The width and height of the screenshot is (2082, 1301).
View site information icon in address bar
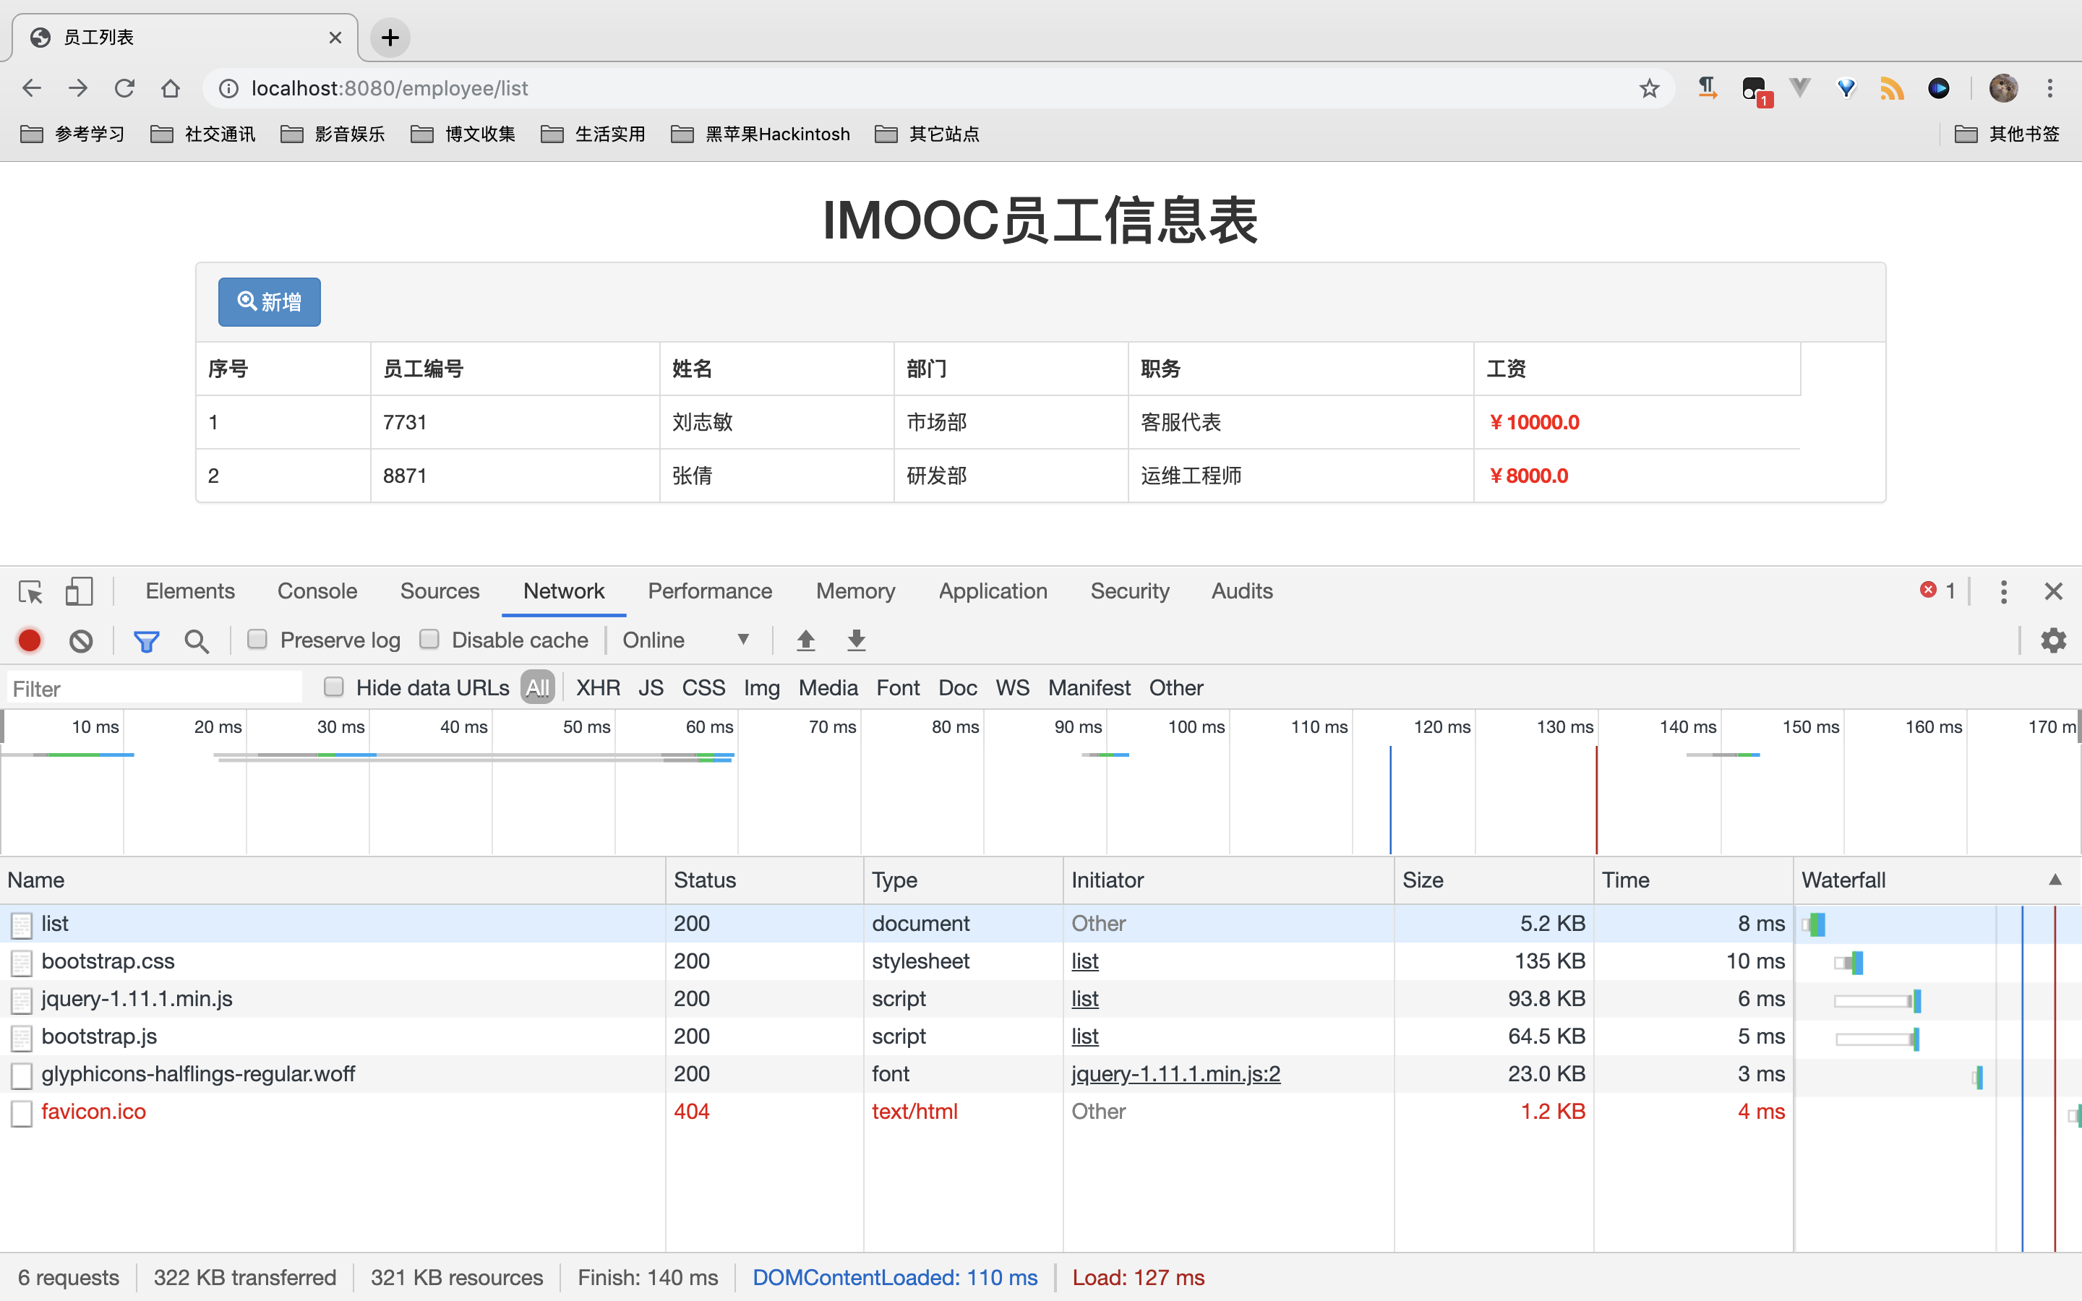point(228,87)
